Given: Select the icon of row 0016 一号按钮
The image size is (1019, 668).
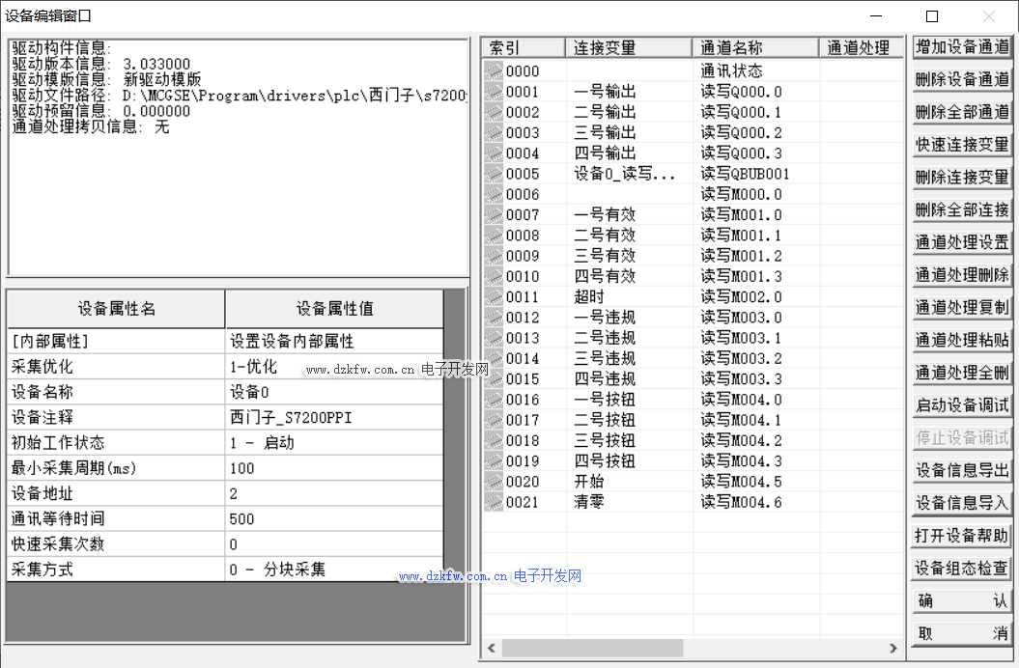Looking at the screenshot, I should [x=494, y=400].
